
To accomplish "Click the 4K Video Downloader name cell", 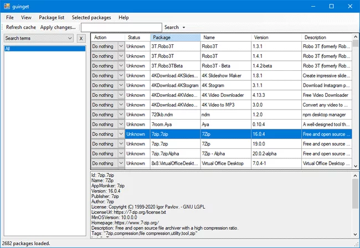I will tap(225, 95).
